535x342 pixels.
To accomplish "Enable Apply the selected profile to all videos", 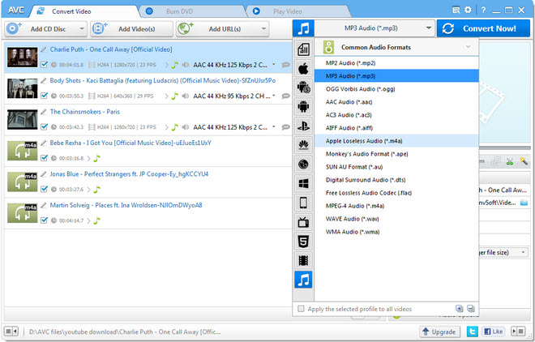I will (301, 309).
